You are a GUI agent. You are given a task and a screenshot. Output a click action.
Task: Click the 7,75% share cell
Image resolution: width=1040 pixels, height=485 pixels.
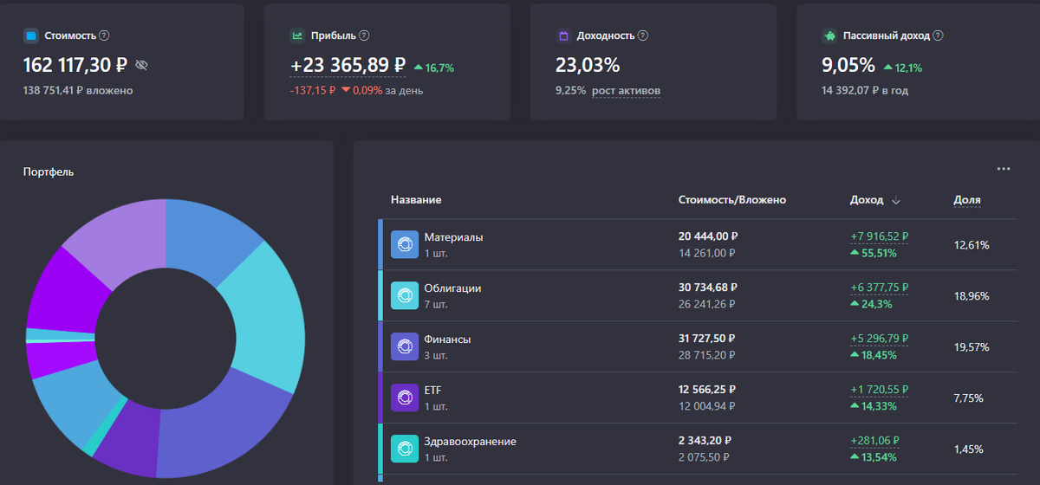(968, 398)
